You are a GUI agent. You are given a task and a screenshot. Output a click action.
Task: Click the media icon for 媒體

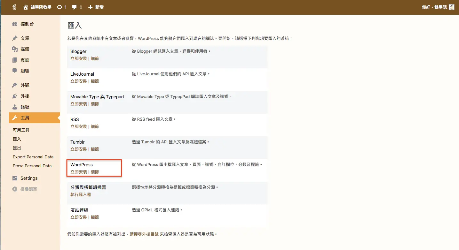tap(15, 49)
